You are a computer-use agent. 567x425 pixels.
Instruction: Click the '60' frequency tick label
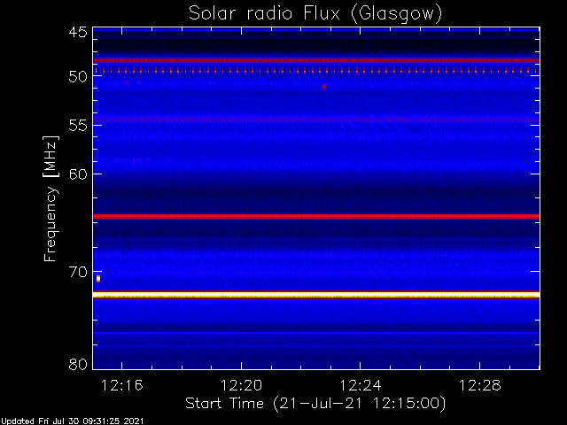(78, 174)
